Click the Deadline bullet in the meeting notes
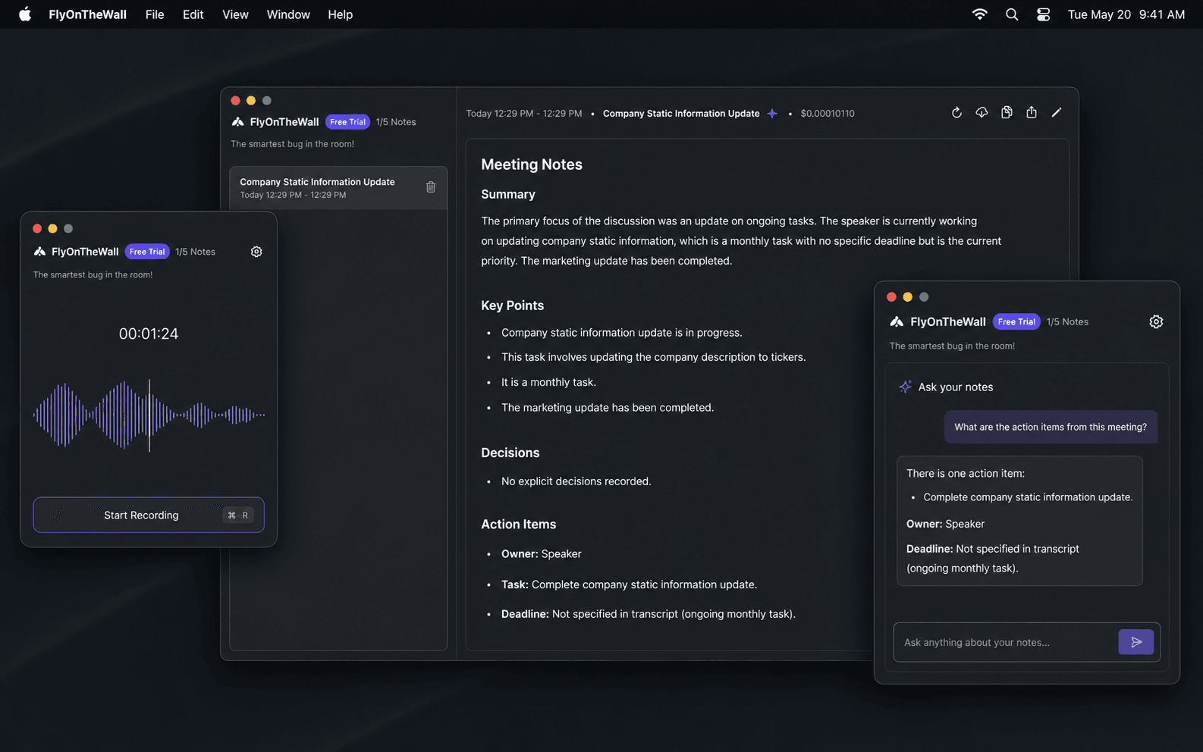1203x752 pixels. coord(649,614)
